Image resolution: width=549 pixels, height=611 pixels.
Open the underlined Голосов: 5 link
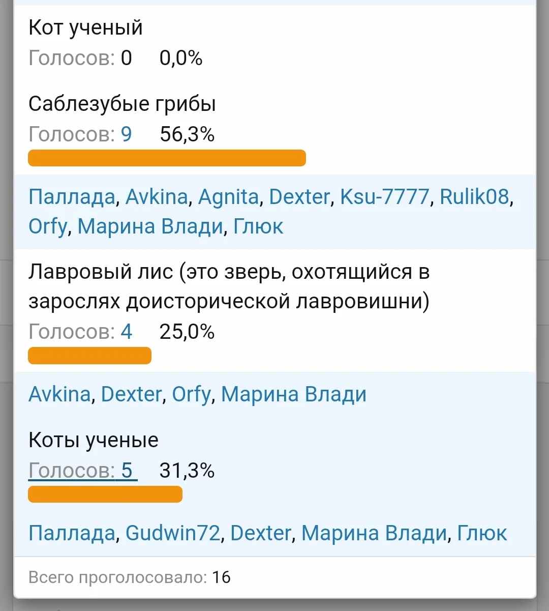click(x=83, y=471)
